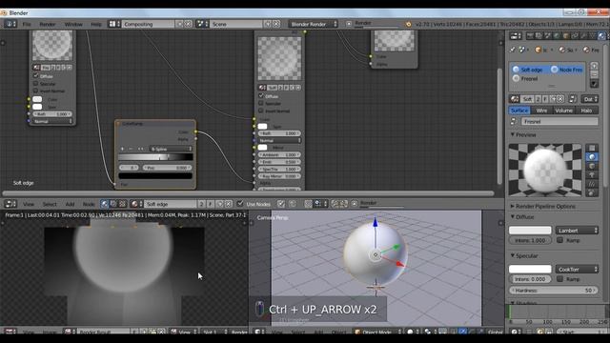The height and width of the screenshot is (343, 610).
Task: Toggle Invert Normal checkbox on left material node
Action: pyautogui.click(x=36, y=91)
